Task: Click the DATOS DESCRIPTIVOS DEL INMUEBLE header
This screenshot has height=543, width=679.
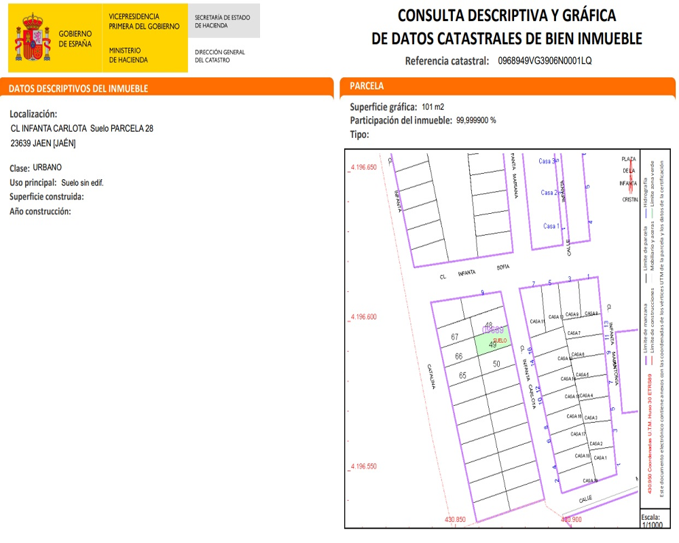Action: pos(79,89)
